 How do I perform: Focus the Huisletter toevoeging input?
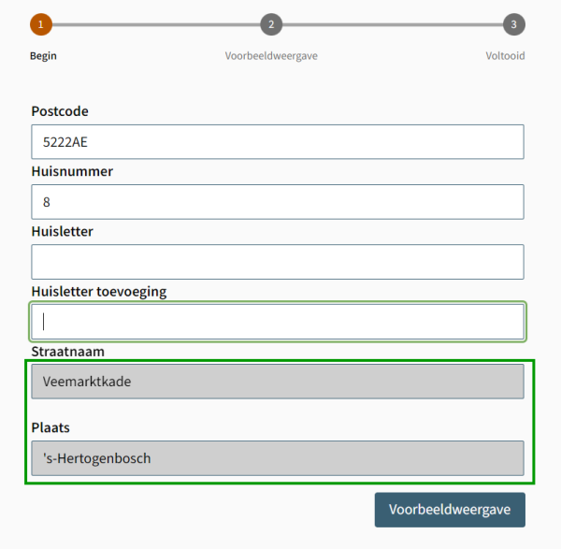point(277,322)
